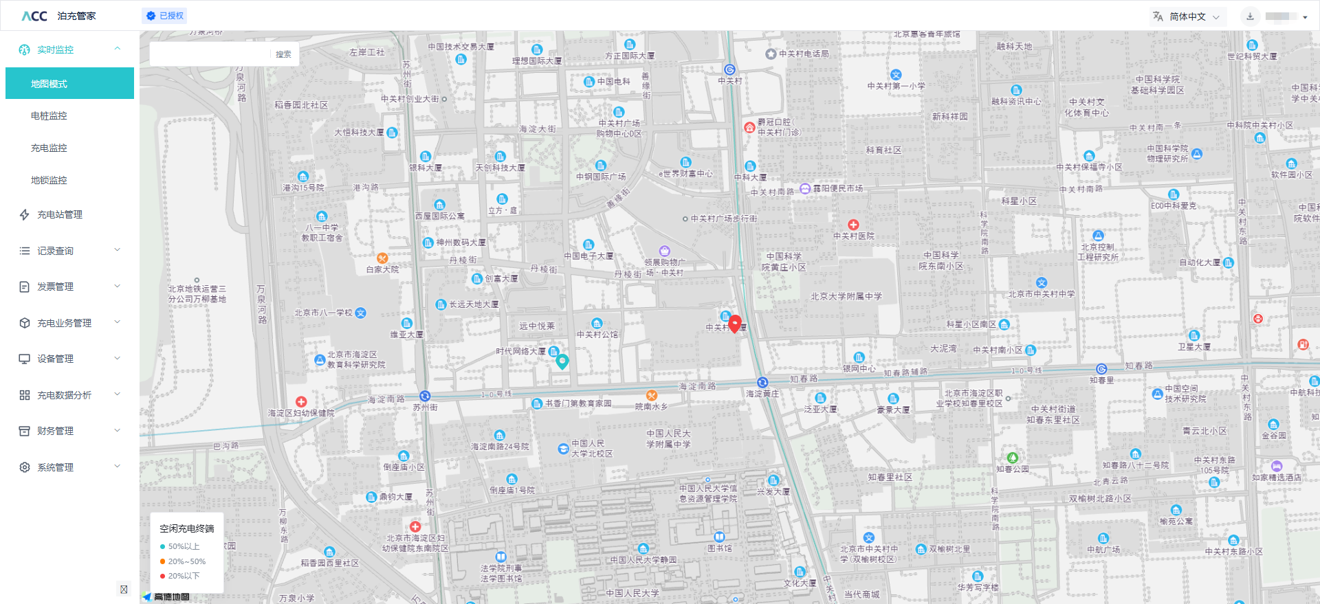Expand the 财务管理 chevron
This screenshot has height=604, width=1320.
tap(118, 430)
